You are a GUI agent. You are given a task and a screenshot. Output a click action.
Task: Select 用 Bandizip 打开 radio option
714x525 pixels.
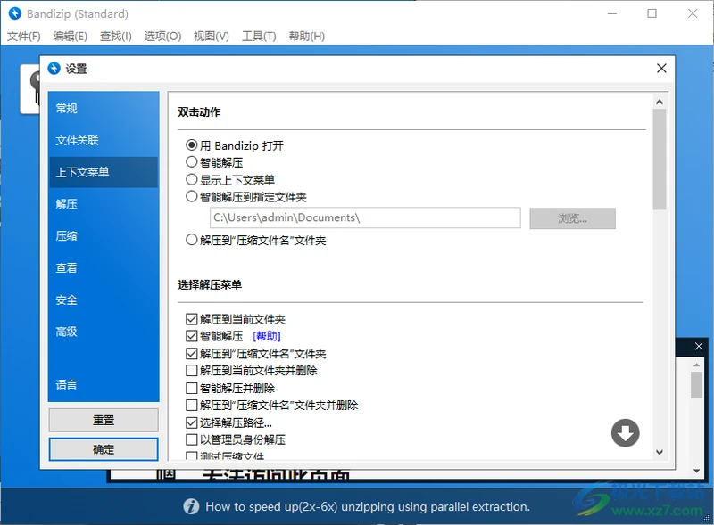192,145
